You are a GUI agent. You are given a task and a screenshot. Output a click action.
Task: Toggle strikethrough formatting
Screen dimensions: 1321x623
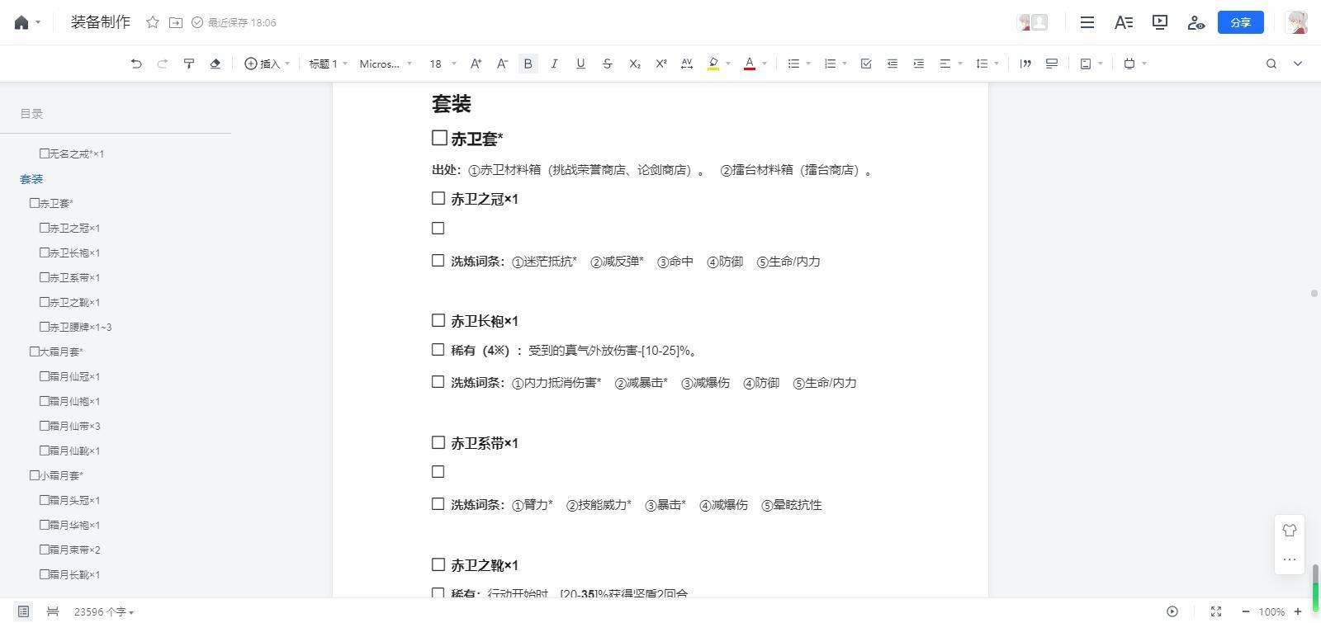click(608, 64)
